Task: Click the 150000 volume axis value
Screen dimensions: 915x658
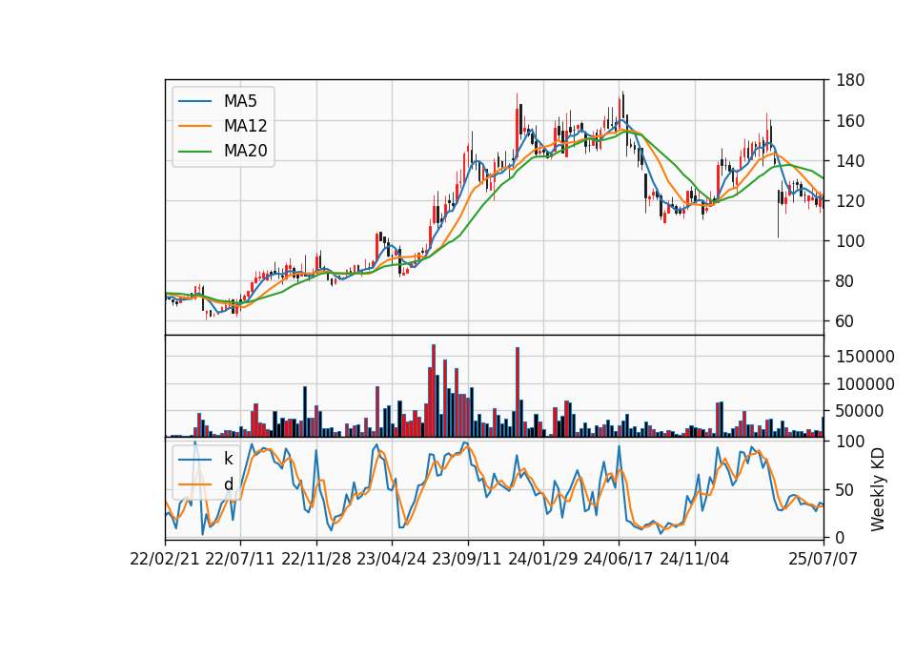Action: (865, 357)
